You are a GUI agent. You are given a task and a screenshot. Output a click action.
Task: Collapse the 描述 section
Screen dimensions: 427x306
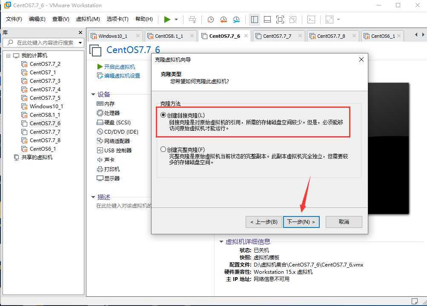tap(93, 197)
